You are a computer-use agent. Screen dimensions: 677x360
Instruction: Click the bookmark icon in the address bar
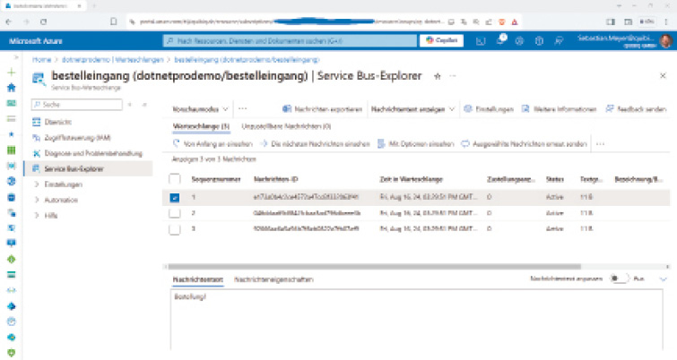point(114,21)
